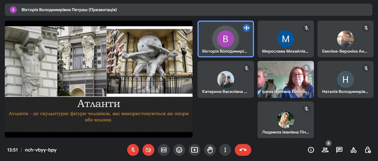
Task: Show the participants list with the people icon
Action: click(x=325, y=150)
